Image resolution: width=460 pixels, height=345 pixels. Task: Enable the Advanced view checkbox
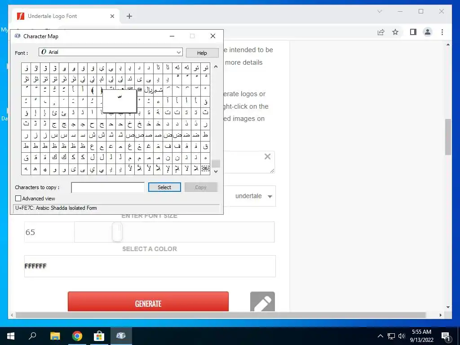(18, 198)
